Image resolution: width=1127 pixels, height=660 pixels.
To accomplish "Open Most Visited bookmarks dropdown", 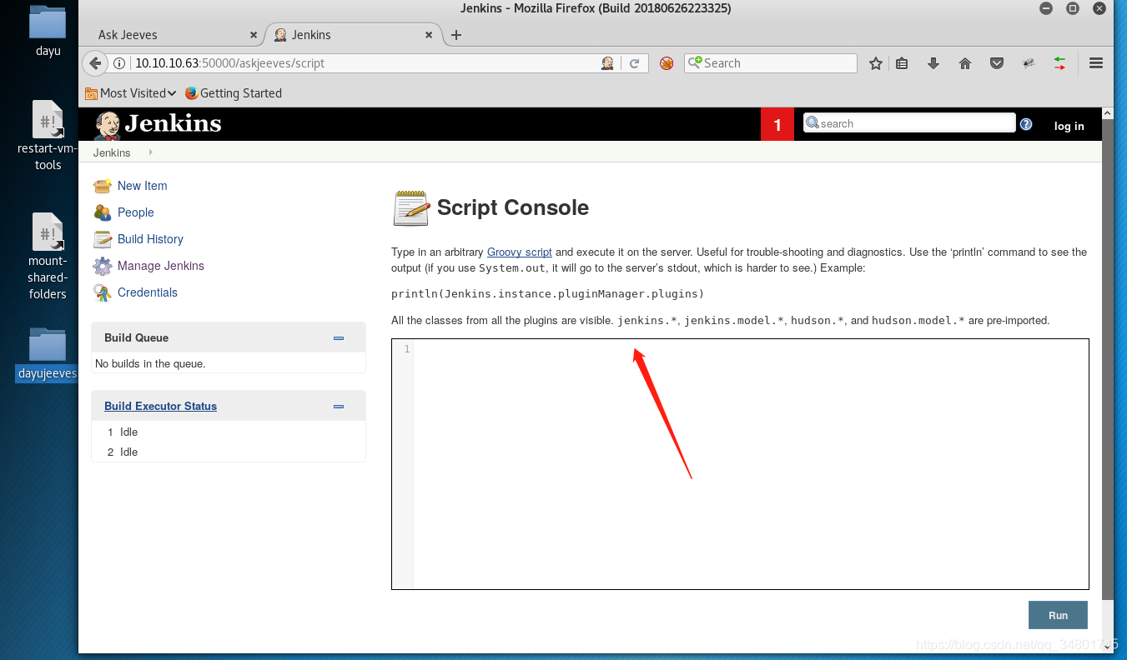I will tap(131, 93).
